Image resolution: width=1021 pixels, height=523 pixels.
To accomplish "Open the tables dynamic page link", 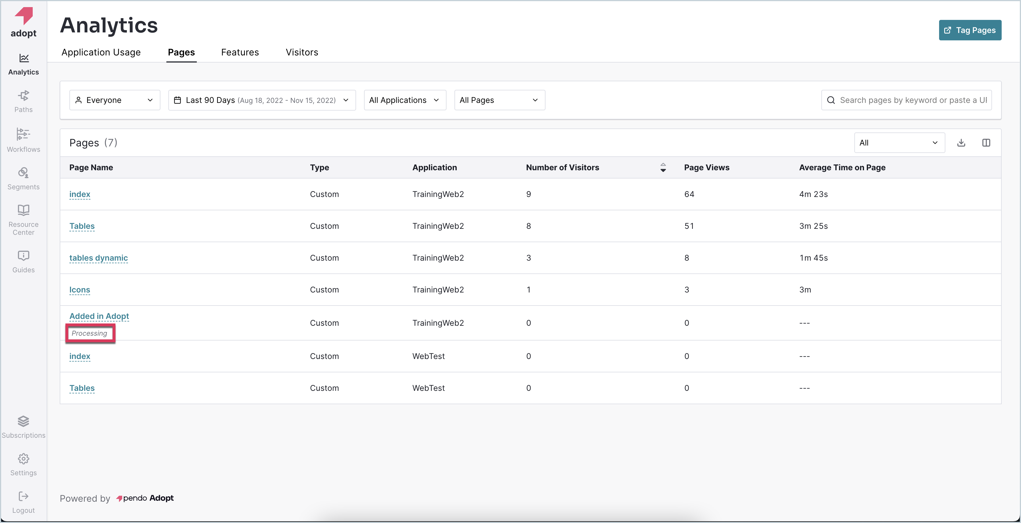I will pyautogui.click(x=99, y=258).
